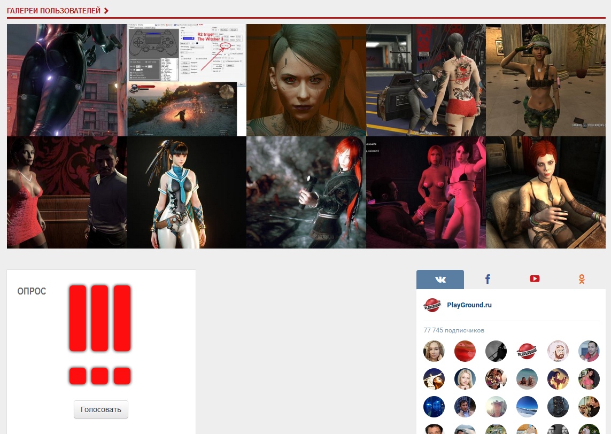Click the dark blue lights subscriber avatar
Viewport: 611px width, 434px height.
point(434,407)
